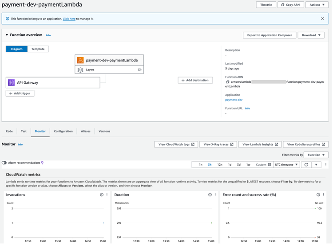Click the info icon in blue banner
333x244 pixels.
tap(8, 19)
